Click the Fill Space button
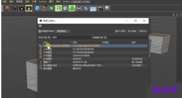The width and height of the screenshot is (182, 98). [143, 31]
